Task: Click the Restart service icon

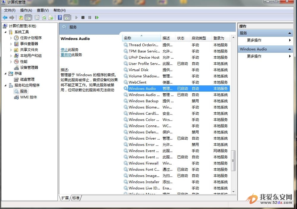Action: (x=97, y=17)
